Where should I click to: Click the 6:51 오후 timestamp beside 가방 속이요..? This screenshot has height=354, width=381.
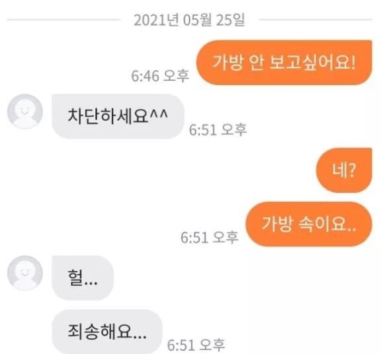pyautogui.click(x=209, y=237)
